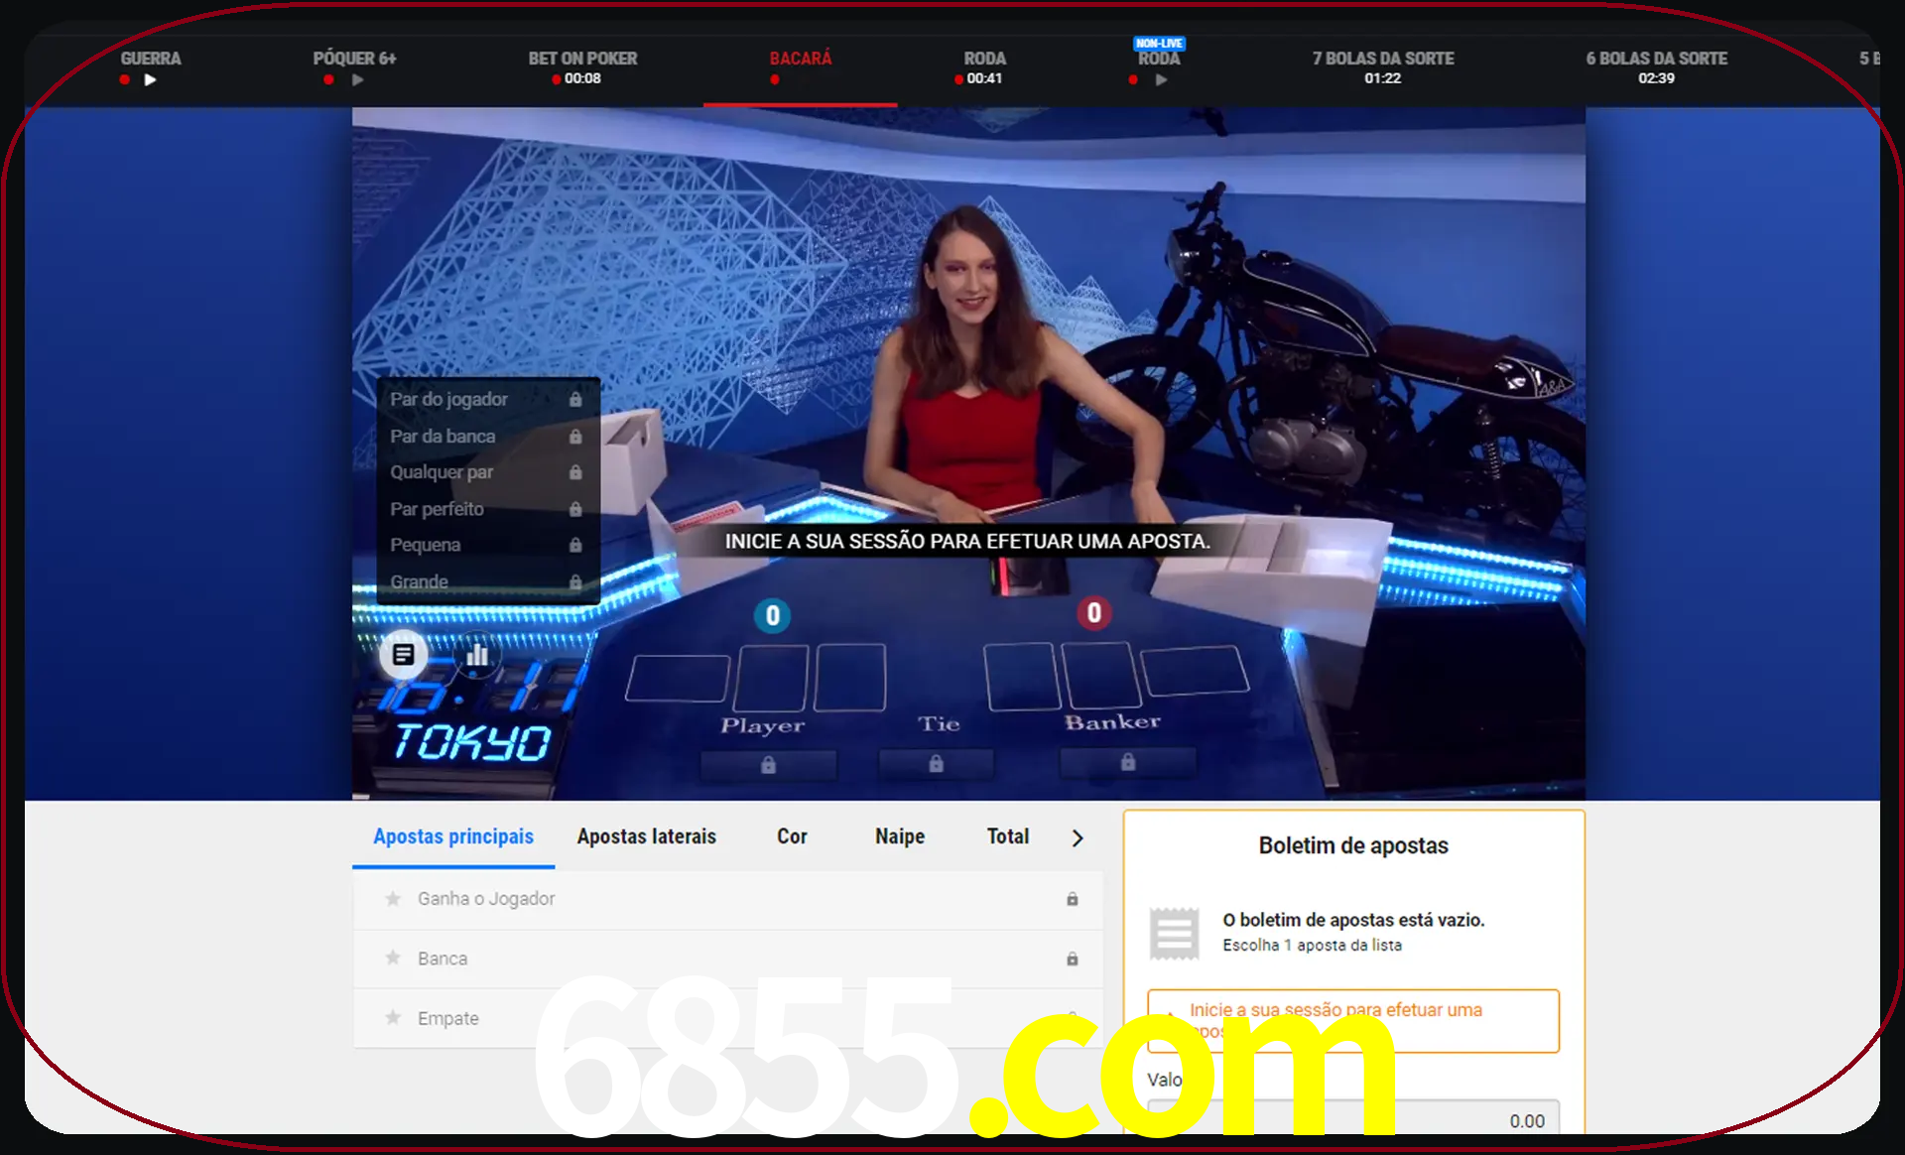
Task: Open the Bet on Poker game tab
Action: 582,66
